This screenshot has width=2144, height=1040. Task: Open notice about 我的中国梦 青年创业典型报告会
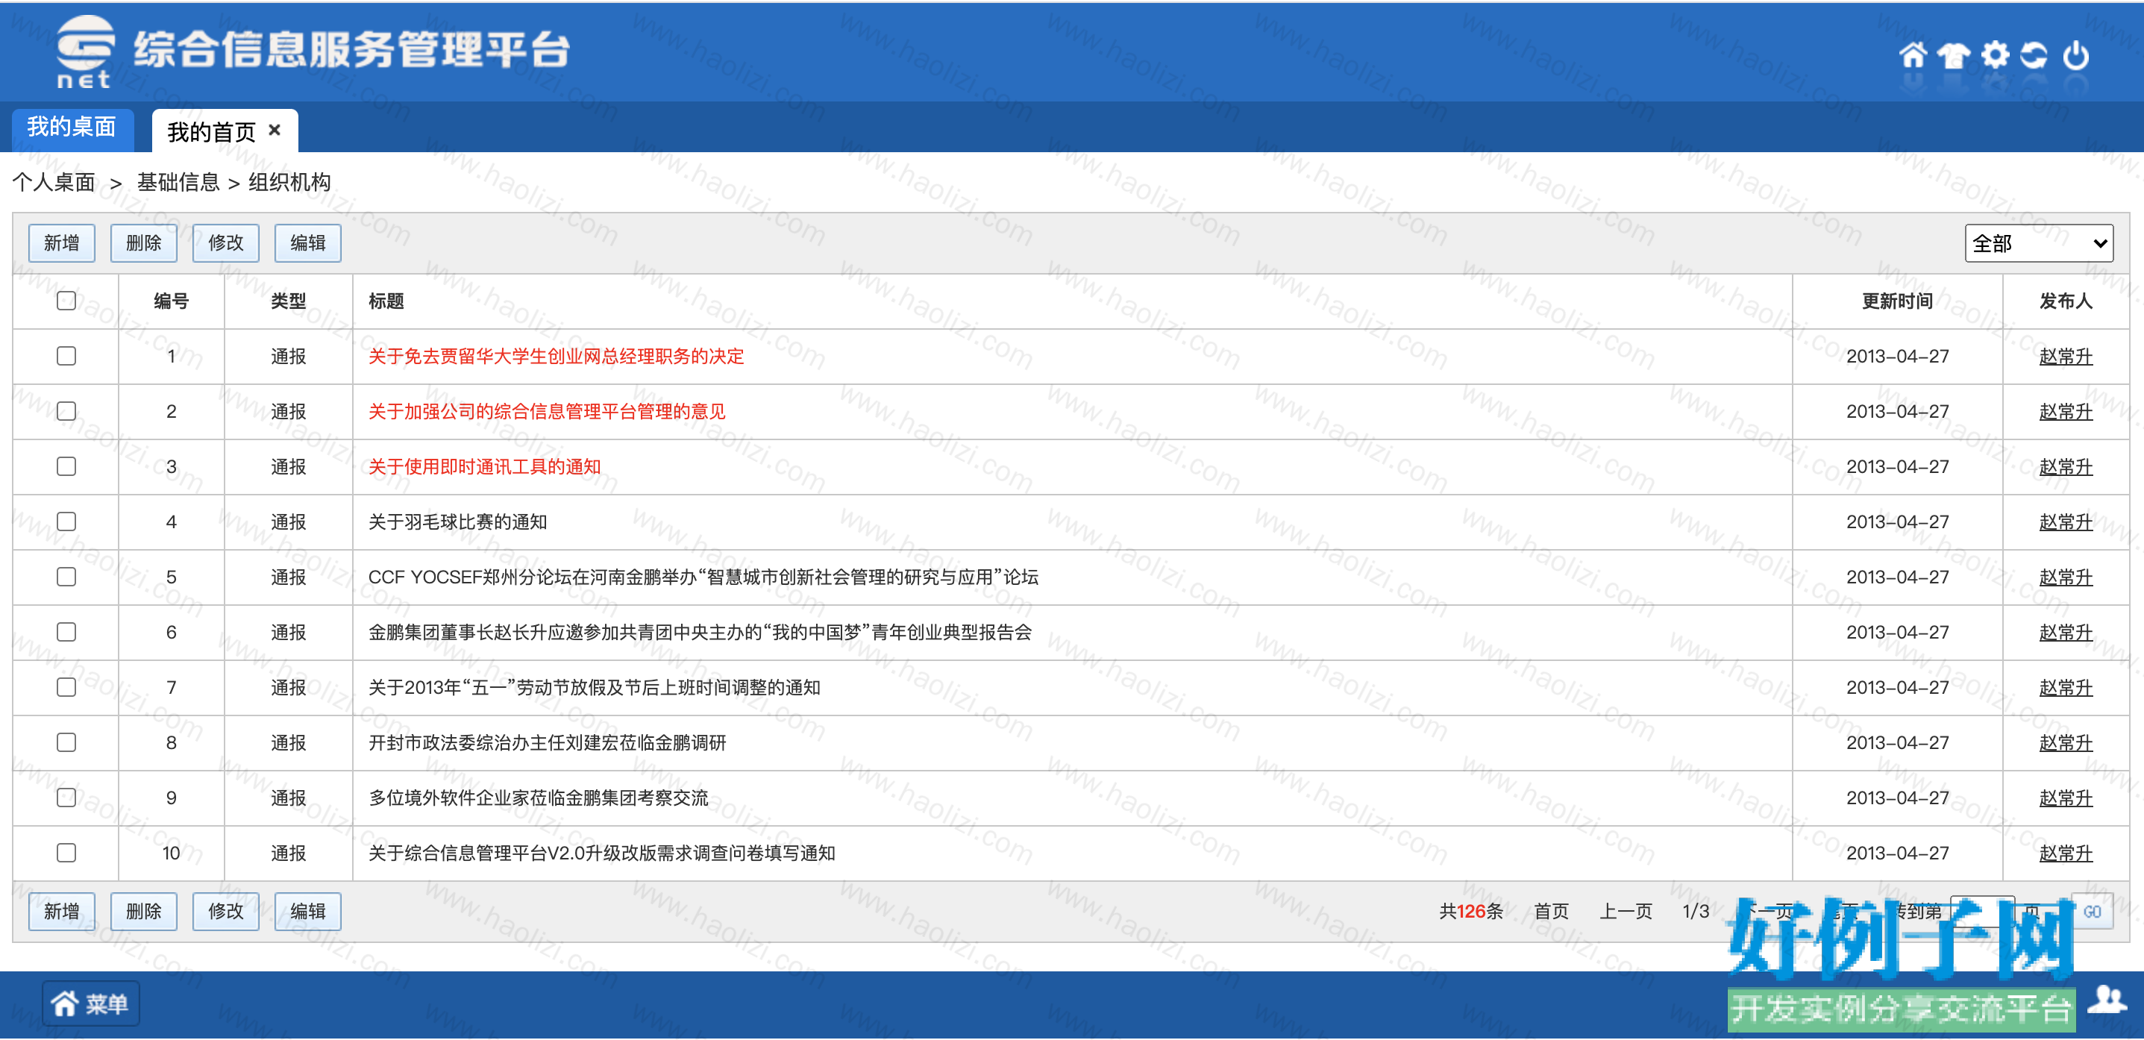pyautogui.click(x=700, y=632)
